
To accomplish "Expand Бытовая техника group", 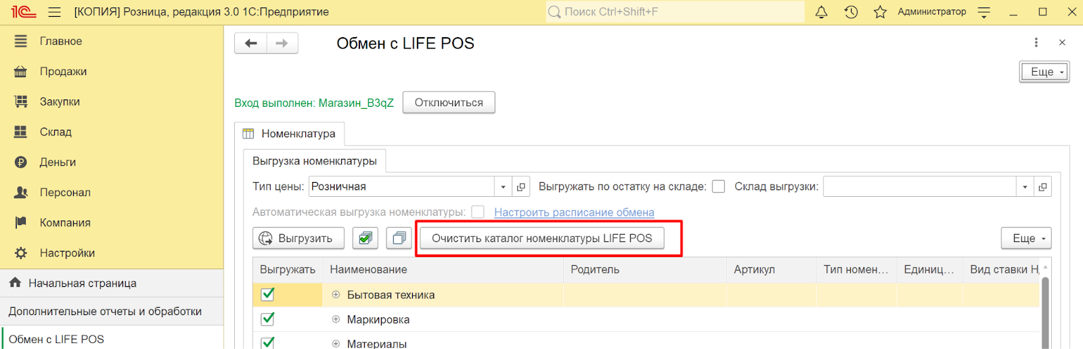I will (336, 295).
